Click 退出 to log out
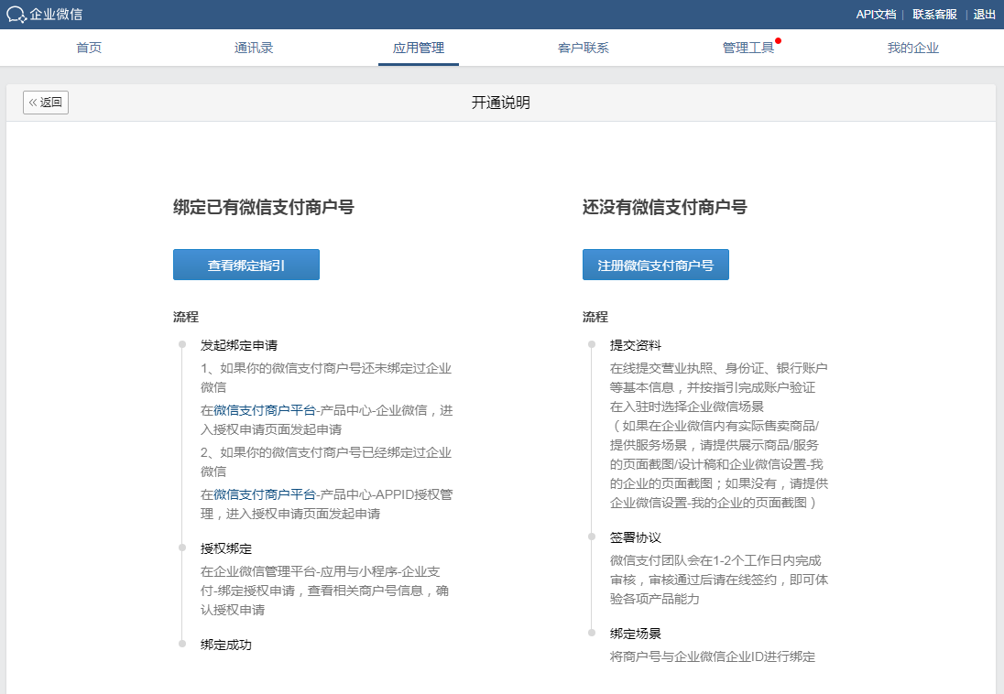Screen dimensions: 1004x694 [x=984, y=14]
